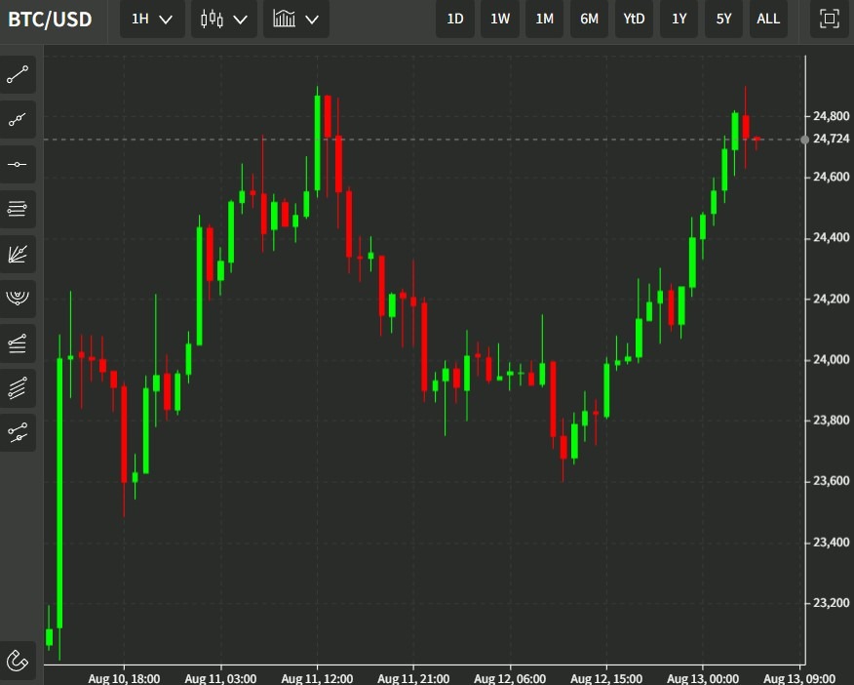Select the parallel horizontal lines tool
This screenshot has height=685, width=854.
(18, 209)
